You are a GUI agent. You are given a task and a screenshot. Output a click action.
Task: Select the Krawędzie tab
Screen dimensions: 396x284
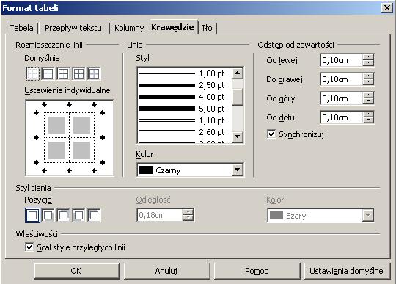coord(173,27)
